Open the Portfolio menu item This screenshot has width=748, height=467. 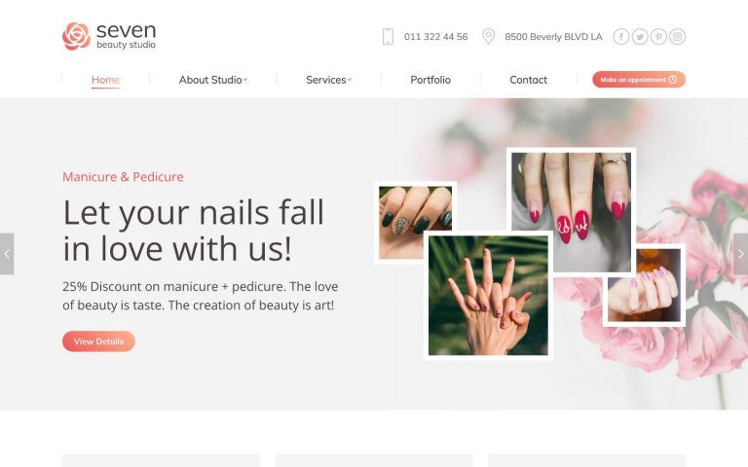430,80
